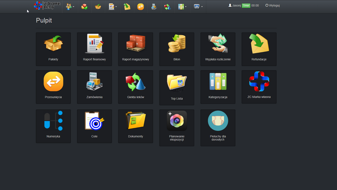Open Raport magazynowy tile

(x=135, y=49)
